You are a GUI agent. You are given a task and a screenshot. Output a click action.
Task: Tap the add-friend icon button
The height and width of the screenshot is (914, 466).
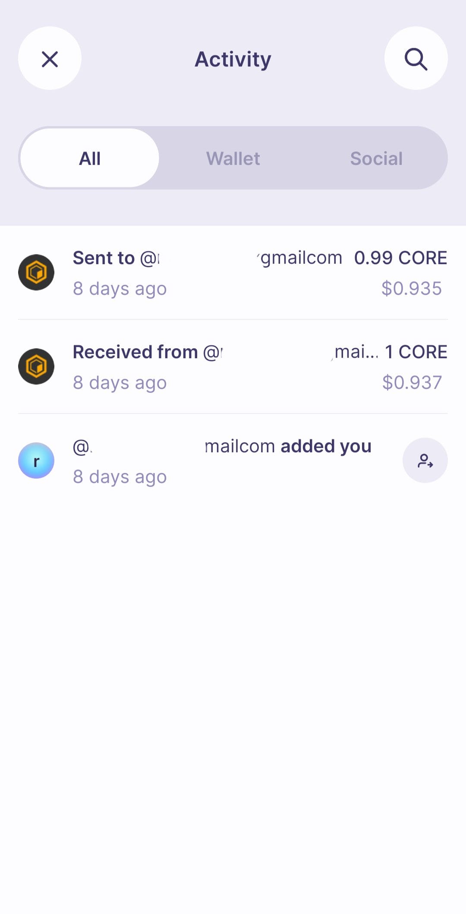point(425,460)
